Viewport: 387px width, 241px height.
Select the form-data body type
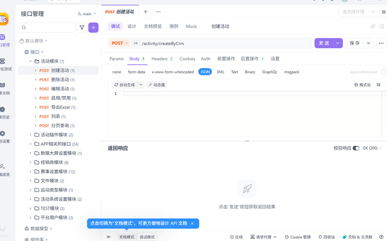tap(136, 72)
